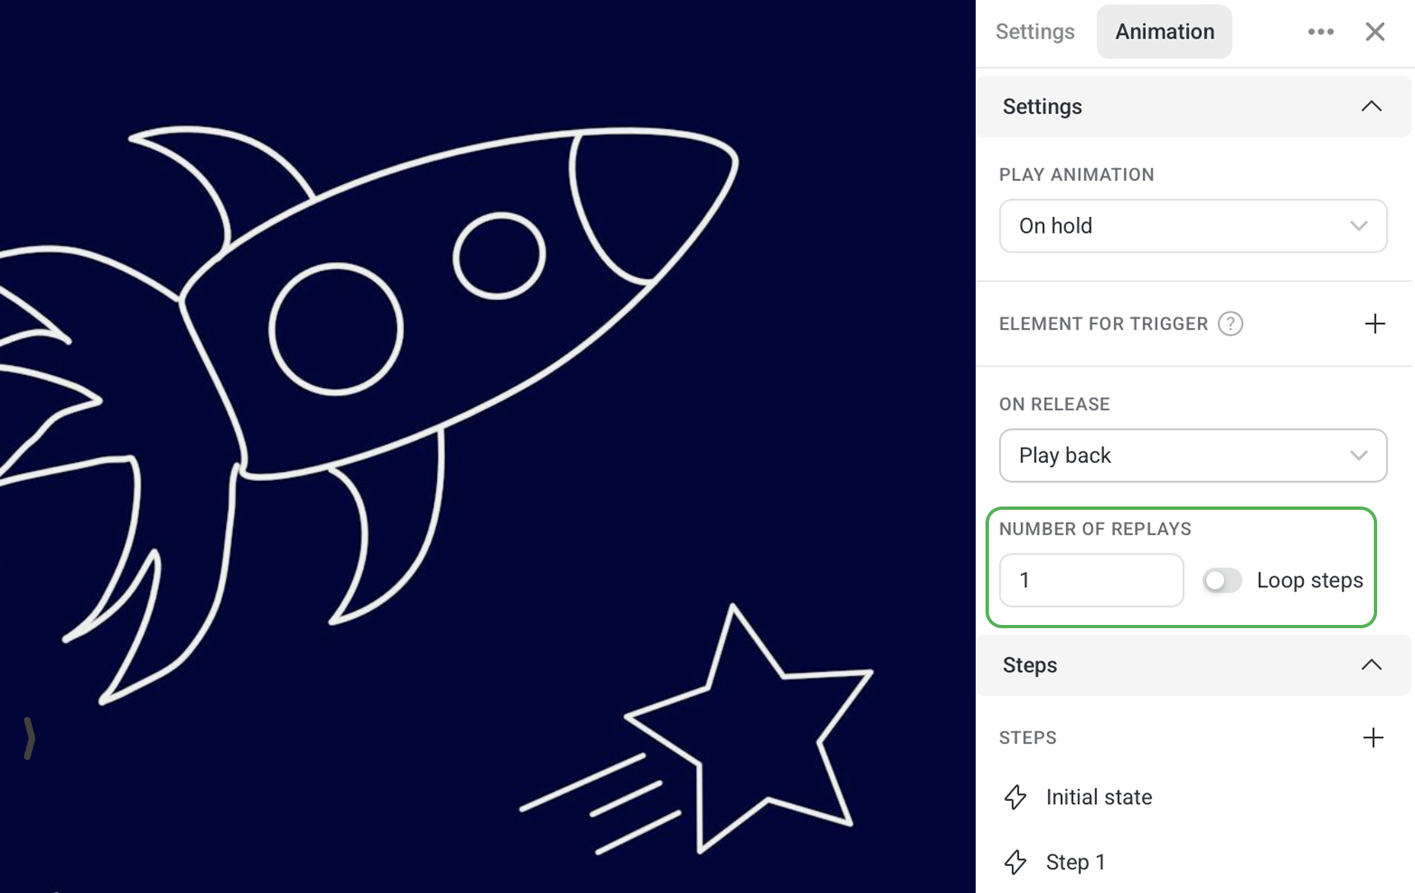Toggle the Loop steps switch
Screen dimensions: 1415x893
(1222, 581)
